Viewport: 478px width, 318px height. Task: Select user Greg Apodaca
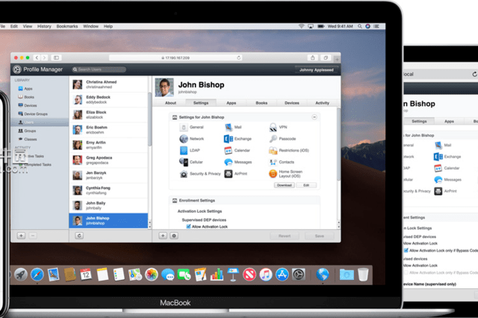[x=108, y=160]
